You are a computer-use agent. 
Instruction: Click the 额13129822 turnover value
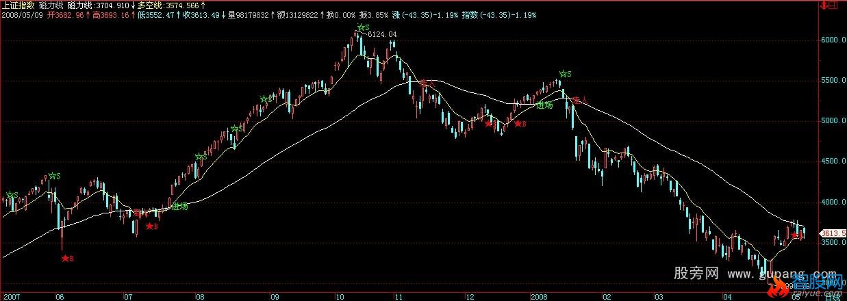pos(296,14)
